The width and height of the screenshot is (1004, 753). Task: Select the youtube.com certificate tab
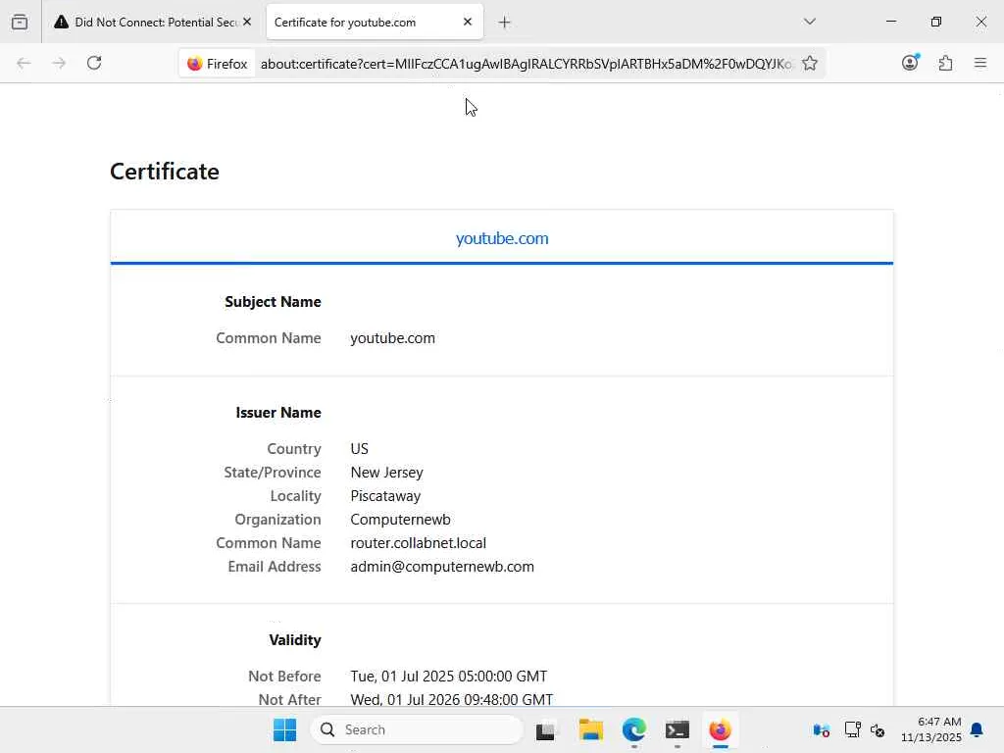502,238
